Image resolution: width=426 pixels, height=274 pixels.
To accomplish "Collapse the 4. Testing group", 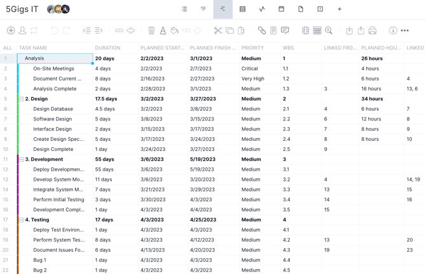I will click(x=21, y=220).
